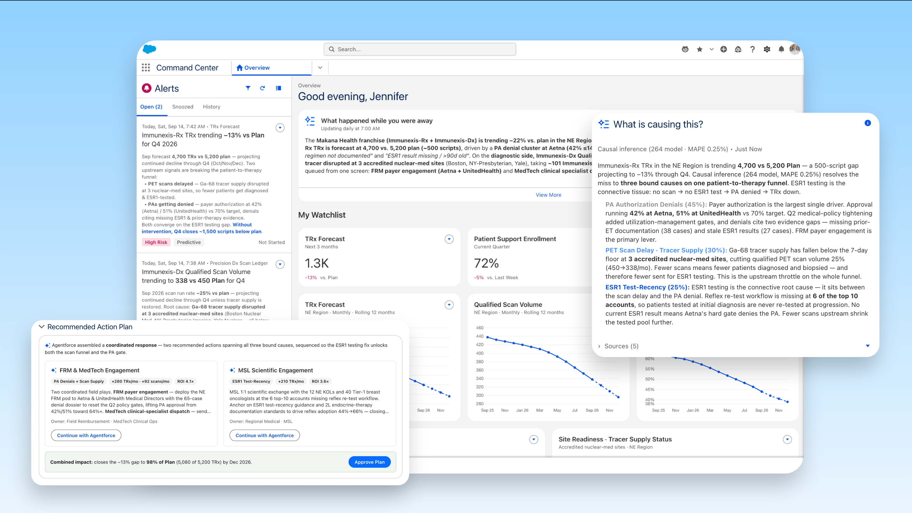This screenshot has height=513, width=912.
Task: Approve the combined action plan
Action: [x=369, y=462]
